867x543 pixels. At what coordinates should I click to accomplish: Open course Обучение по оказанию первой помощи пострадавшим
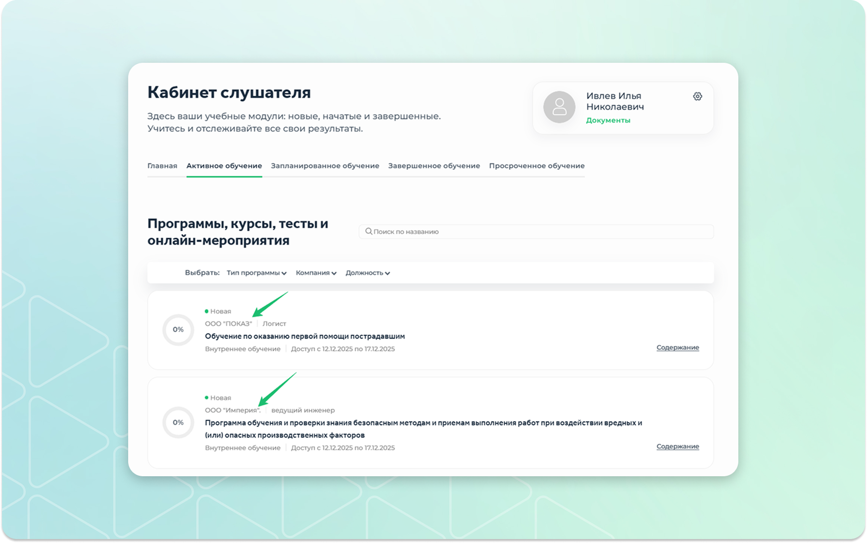pos(305,336)
